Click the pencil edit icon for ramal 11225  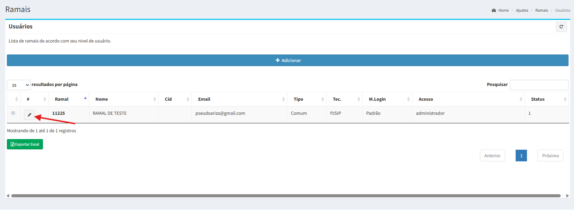click(30, 115)
